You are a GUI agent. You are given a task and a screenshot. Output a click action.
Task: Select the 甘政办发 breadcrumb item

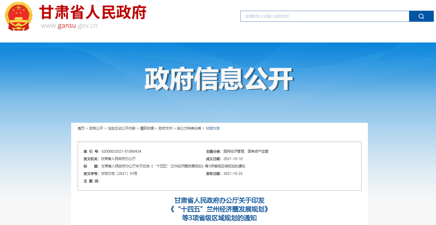click(213, 128)
